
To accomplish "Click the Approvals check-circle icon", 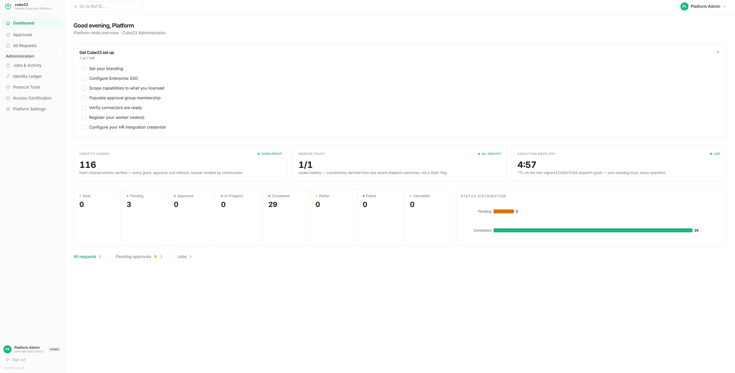I will [8, 35].
